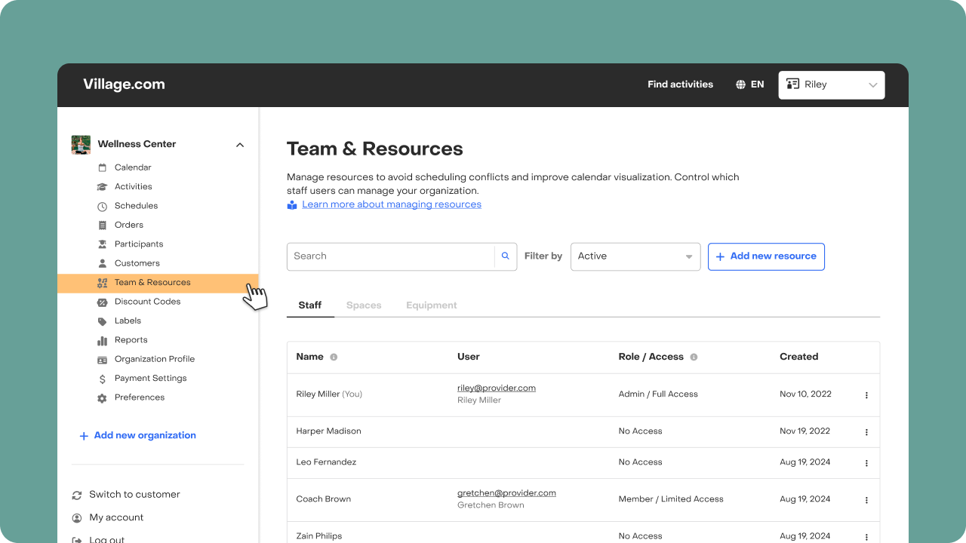Click the riley@provider.com email link
Image resolution: width=966 pixels, height=543 pixels.
click(x=497, y=388)
